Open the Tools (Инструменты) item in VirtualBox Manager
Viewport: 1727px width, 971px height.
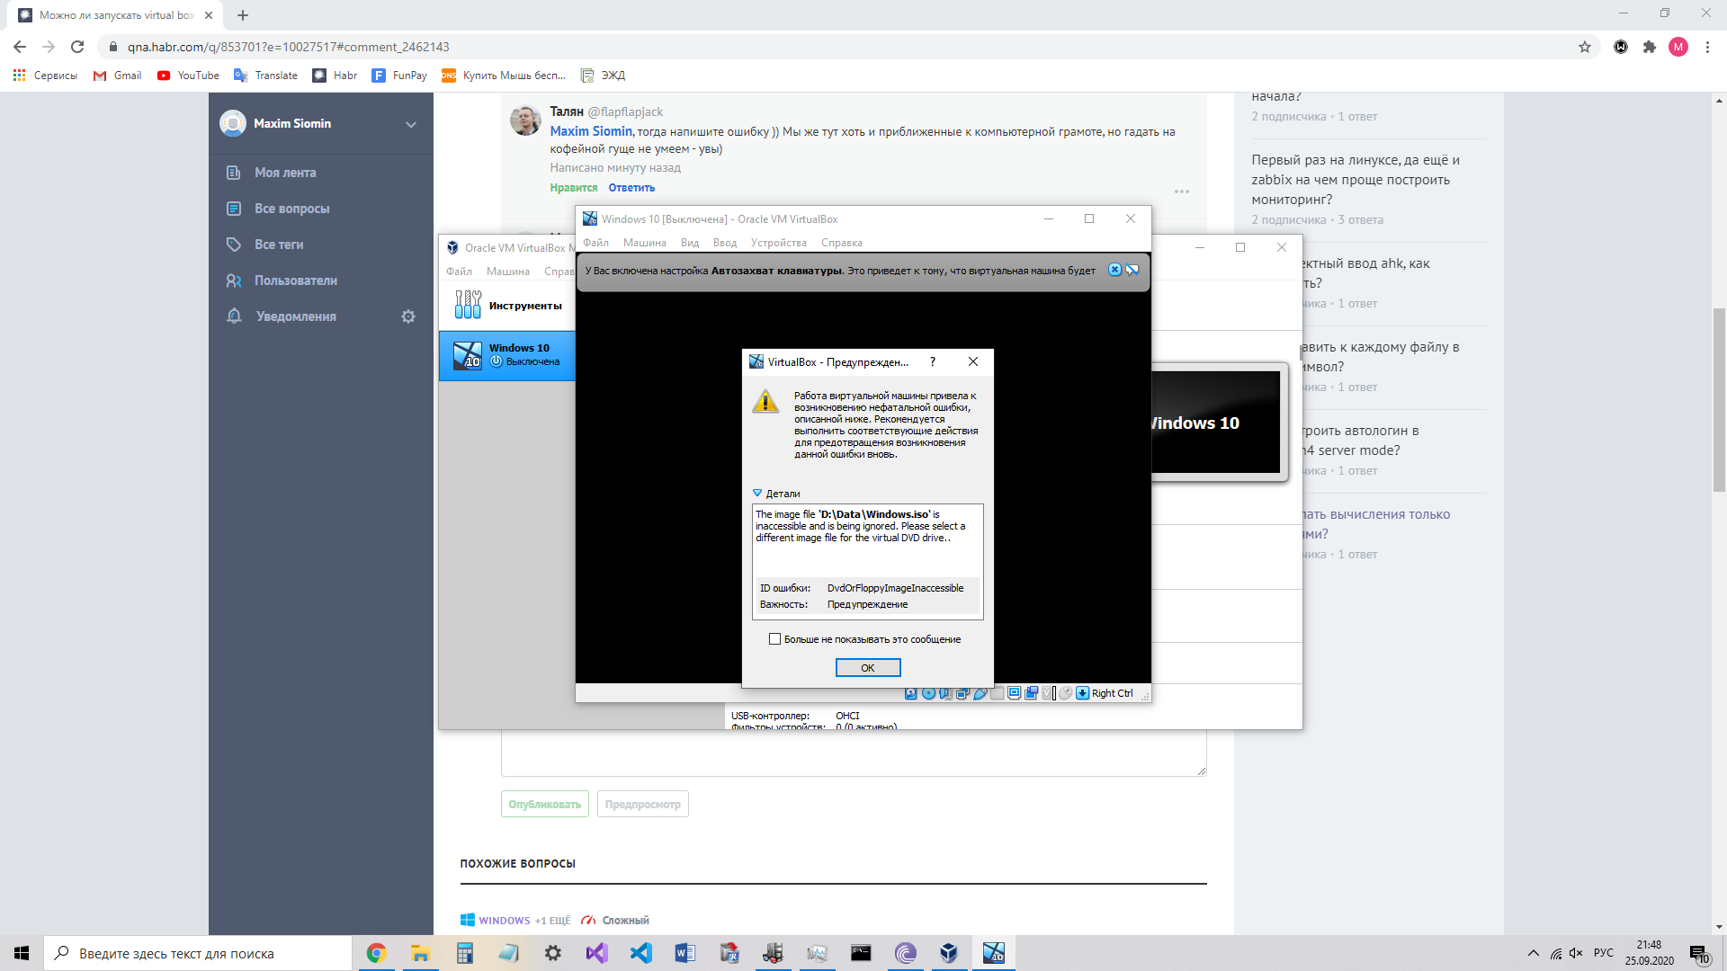(x=508, y=306)
